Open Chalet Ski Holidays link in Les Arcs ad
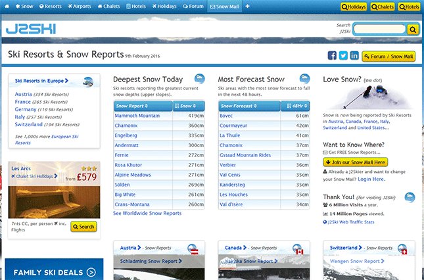The height and width of the screenshot is (280, 424). point(34,176)
